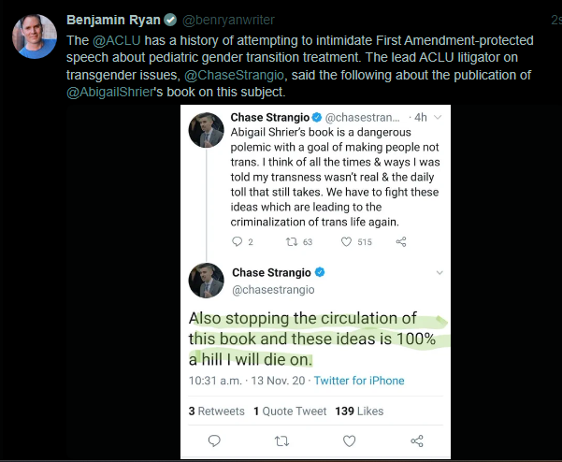Image resolution: width=562 pixels, height=462 pixels.
Task: Open the chevron menu on the second Chase Strangio tweet
Action: pyautogui.click(x=439, y=273)
